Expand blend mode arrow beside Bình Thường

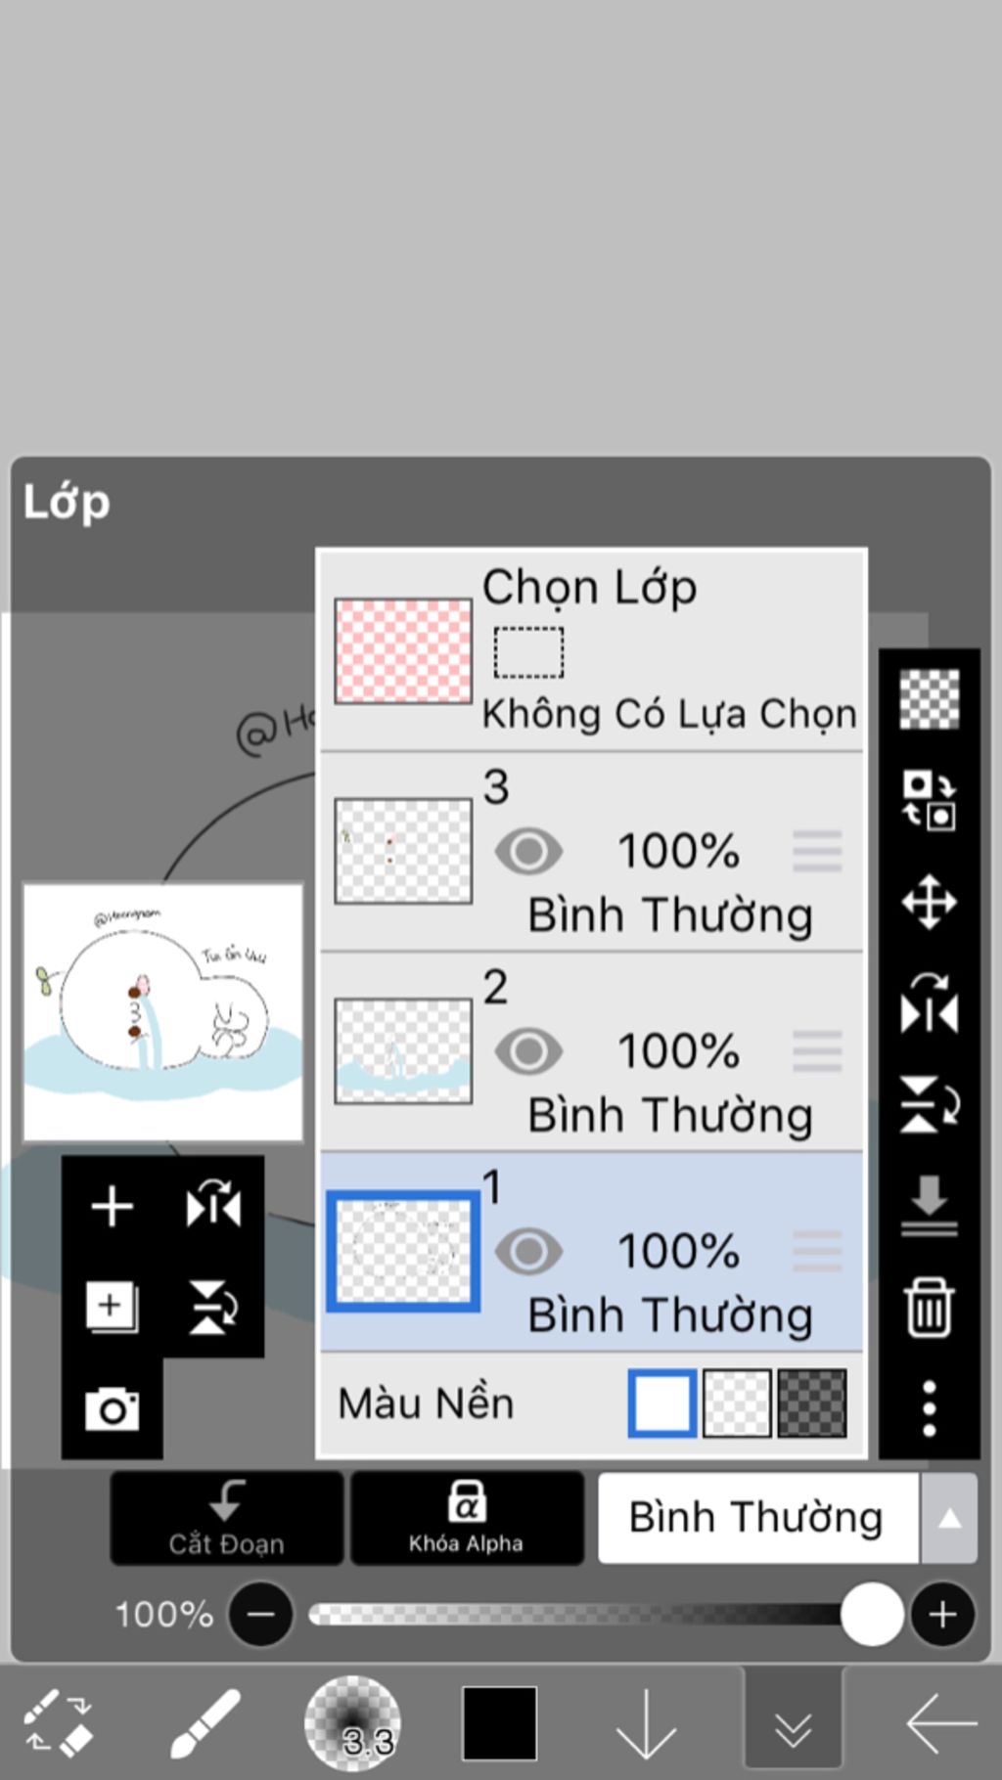(x=948, y=1518)
